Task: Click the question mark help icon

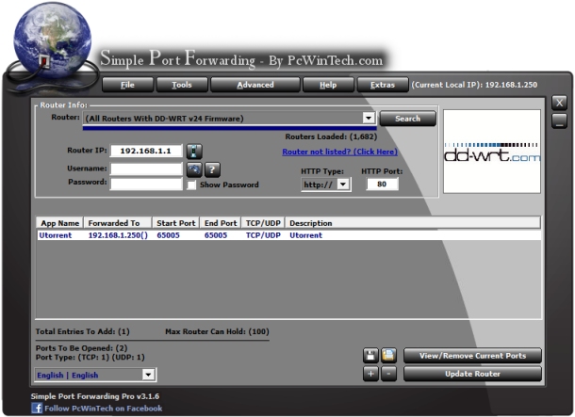Action: (x=212, y=169)
